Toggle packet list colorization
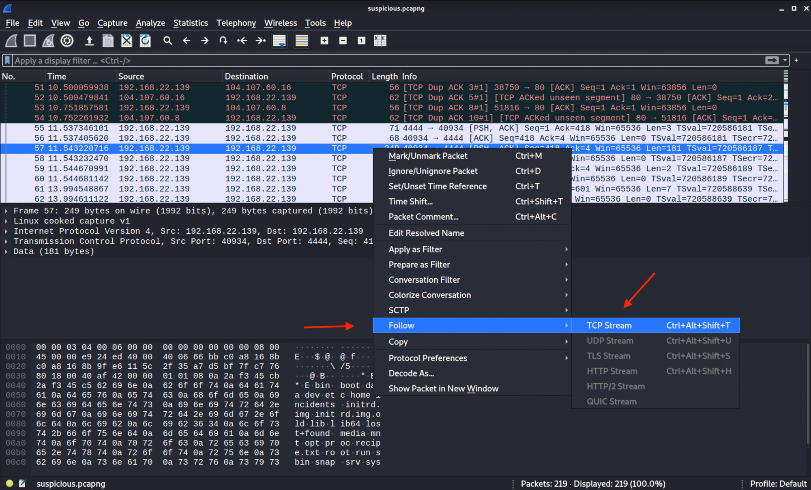This screenshot has height=490, width=811. 302,41
